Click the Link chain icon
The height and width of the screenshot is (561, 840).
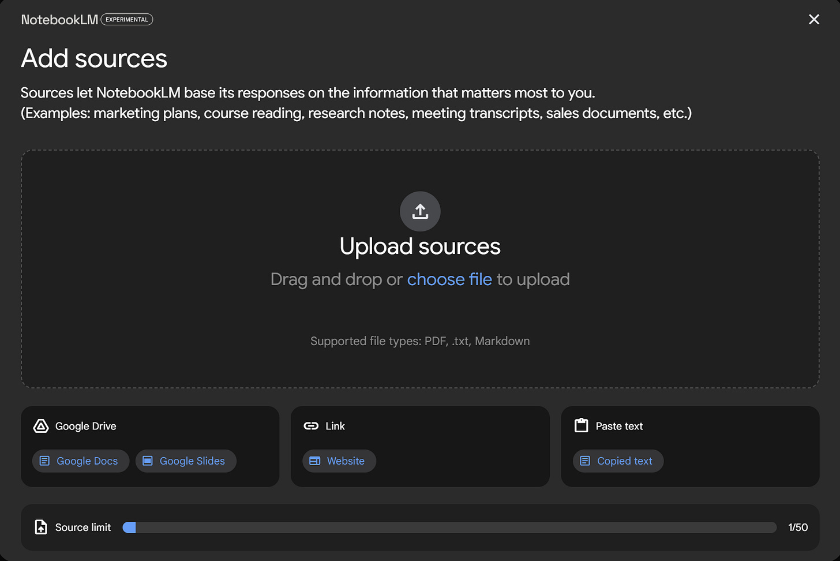click(311, 426)
